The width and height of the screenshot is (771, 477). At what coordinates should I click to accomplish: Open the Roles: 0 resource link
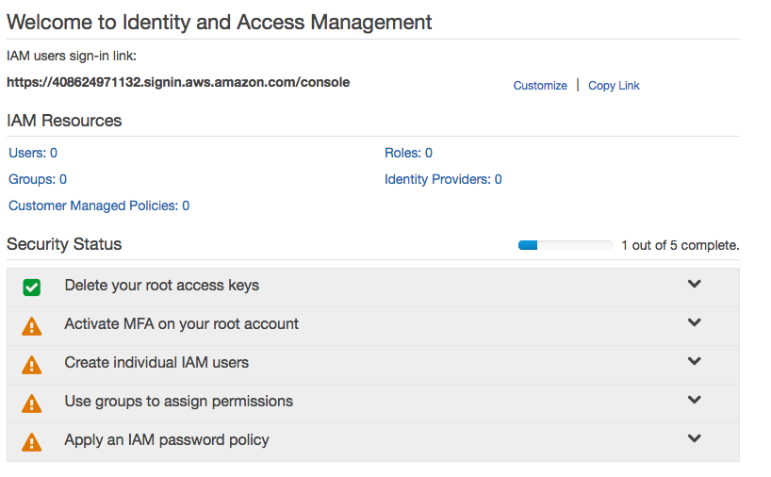tap(408, 153)
